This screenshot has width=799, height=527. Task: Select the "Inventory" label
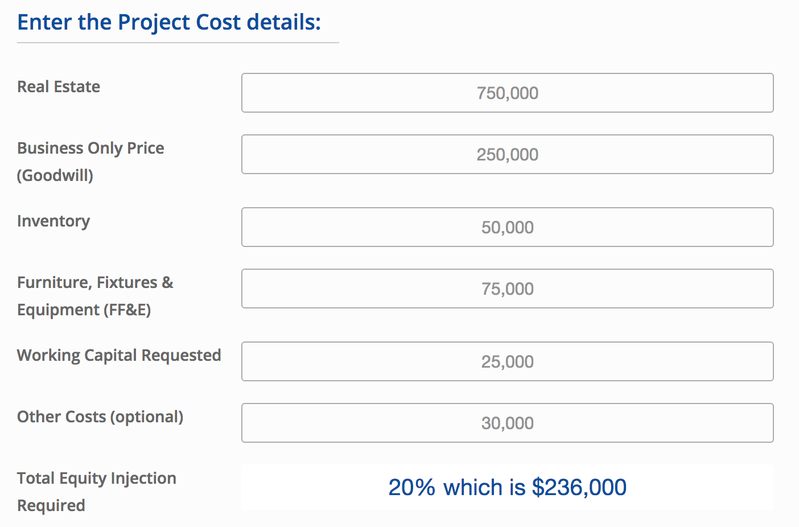[x=53, y=221]
